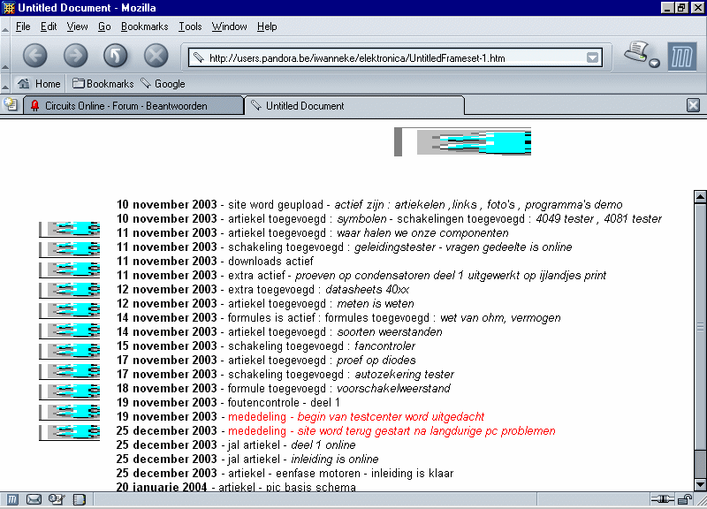Click the Home button on personal toolbar
Viewport: 707px width, 509px height.
39,84
